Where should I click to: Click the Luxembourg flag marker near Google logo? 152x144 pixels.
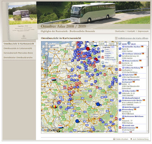[60, 126]
